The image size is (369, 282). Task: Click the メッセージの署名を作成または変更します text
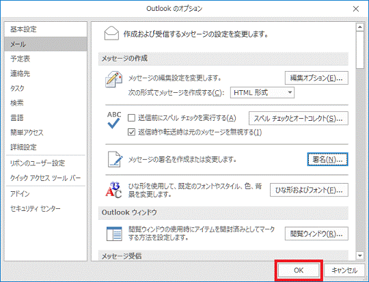pyautogui.click(x=182, y=160)
